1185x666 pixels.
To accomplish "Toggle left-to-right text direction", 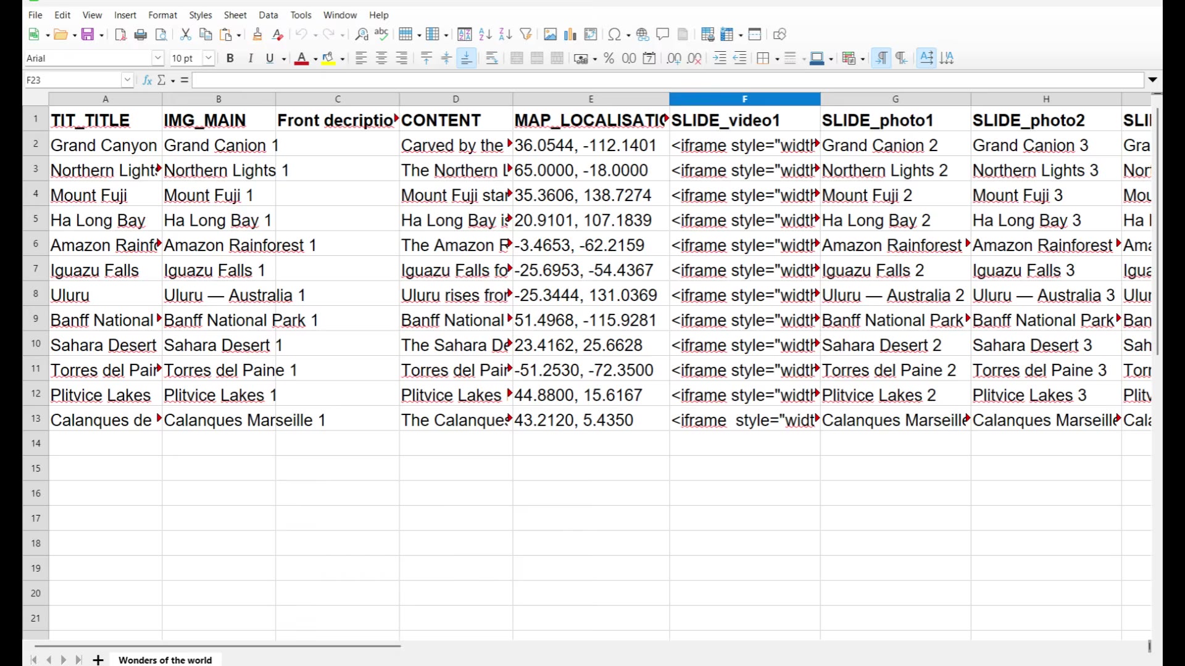I will pyautogui.click(x=881, y=59).
